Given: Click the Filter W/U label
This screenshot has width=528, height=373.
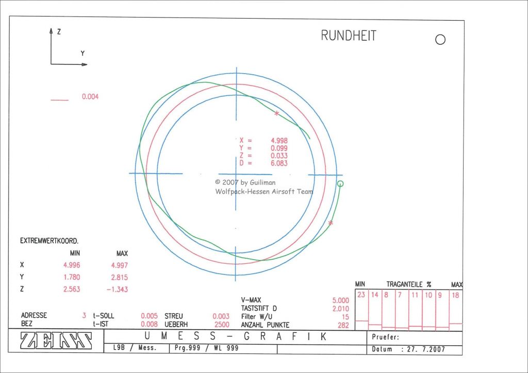Looking at the screenshot, I should 257,316.
